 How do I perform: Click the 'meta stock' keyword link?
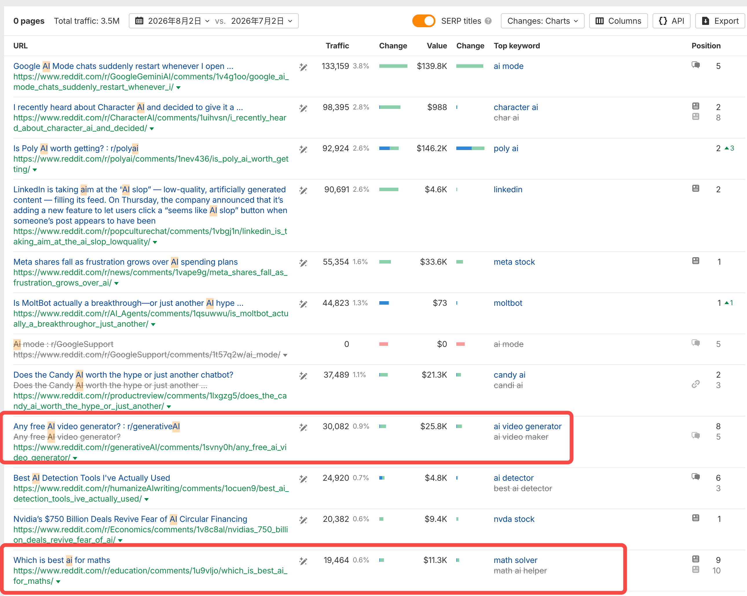tap(514, 262)
